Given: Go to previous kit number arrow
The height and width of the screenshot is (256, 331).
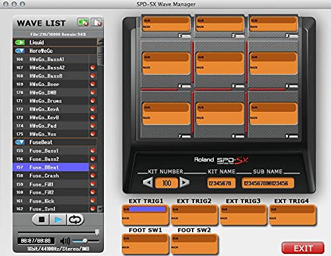Looking at the screenshot, I should point(148,183).
